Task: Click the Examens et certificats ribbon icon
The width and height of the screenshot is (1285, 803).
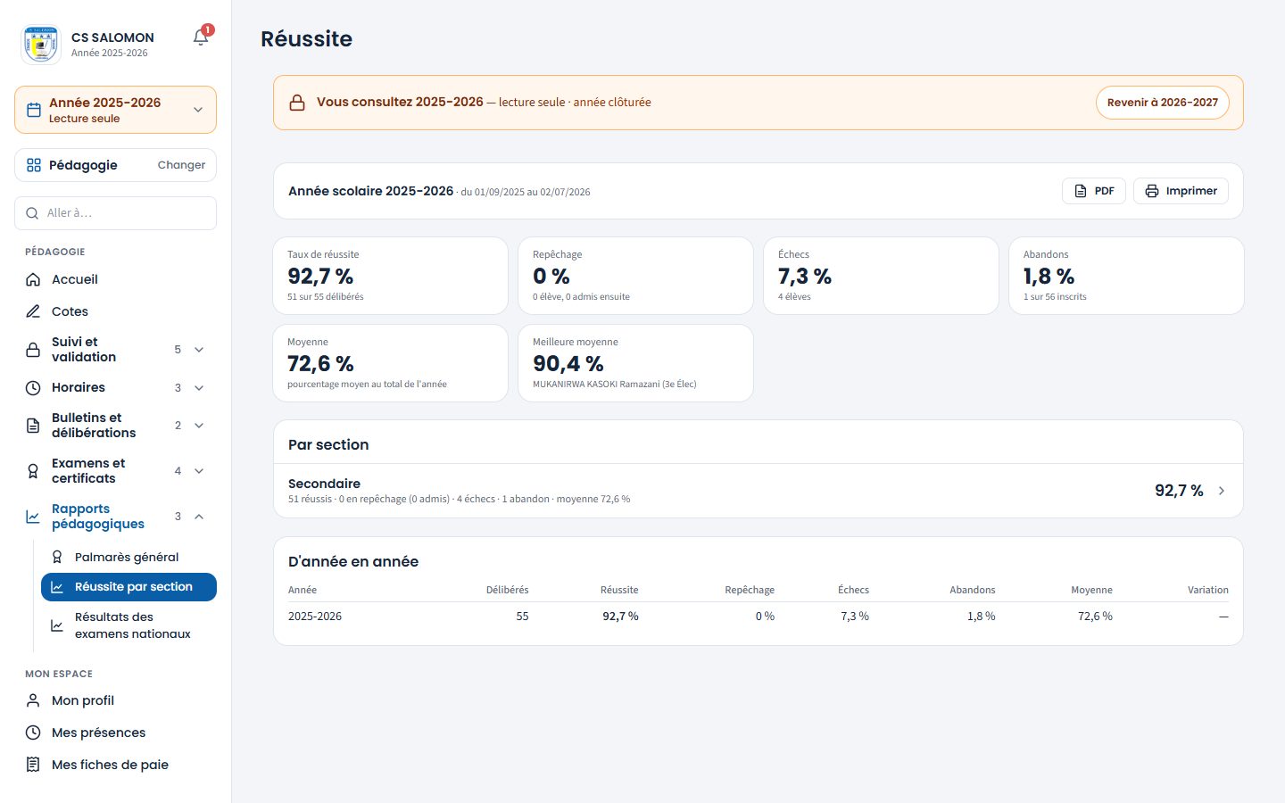Action: click(x=33, y=471)
